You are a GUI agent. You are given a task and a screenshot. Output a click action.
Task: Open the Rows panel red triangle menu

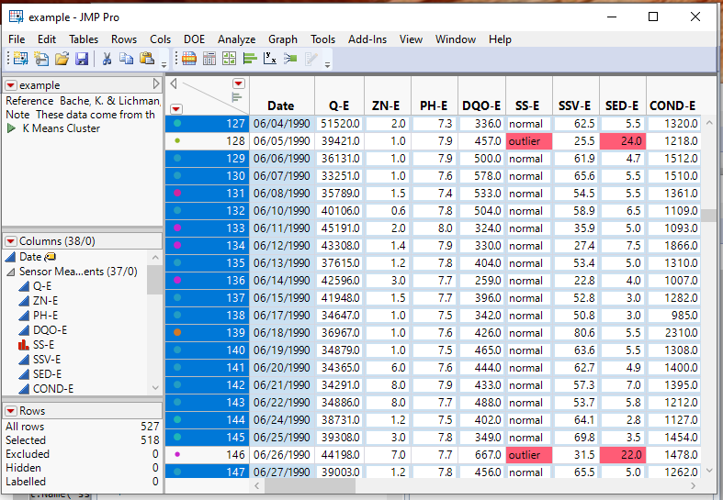[x=11, y=411]
